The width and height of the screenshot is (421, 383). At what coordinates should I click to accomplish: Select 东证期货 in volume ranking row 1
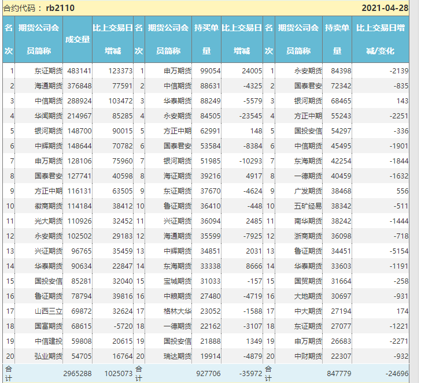pyautogui.click(x=49, y=71)
